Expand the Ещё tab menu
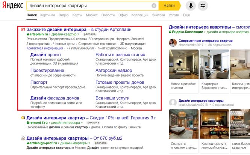Image resolution: width=250 pixels, height=155 pixels. pos(186,15)
